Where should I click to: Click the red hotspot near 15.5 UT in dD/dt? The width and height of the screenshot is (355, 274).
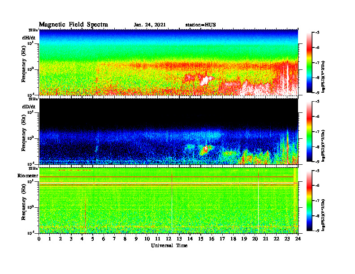pos(206,149)
